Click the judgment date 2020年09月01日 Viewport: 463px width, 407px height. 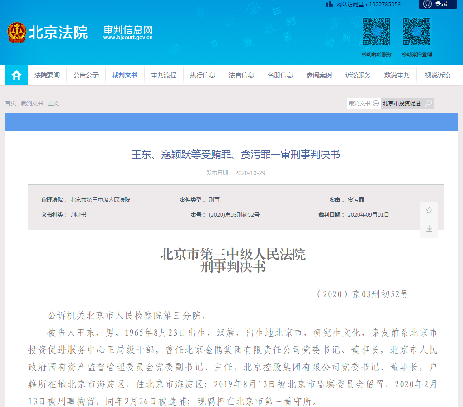pos(368,215)
